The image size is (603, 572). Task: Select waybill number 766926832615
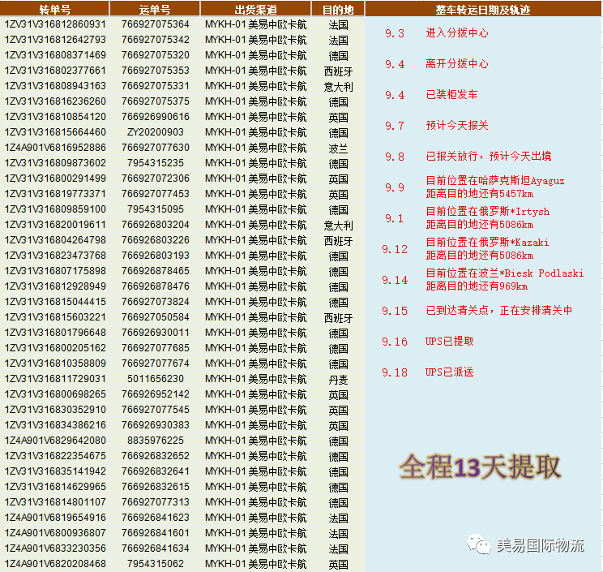pyautogui.click(x=156, y=486)
